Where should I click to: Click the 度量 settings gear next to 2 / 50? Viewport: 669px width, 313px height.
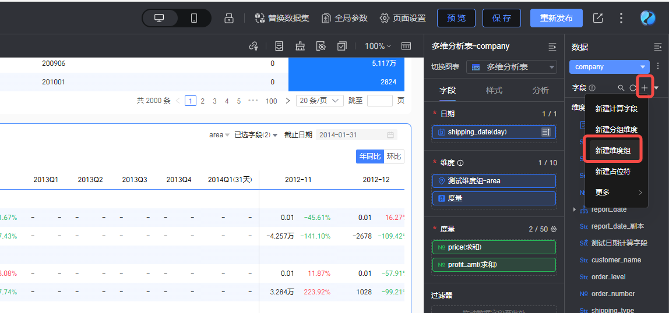click(554, 229)
